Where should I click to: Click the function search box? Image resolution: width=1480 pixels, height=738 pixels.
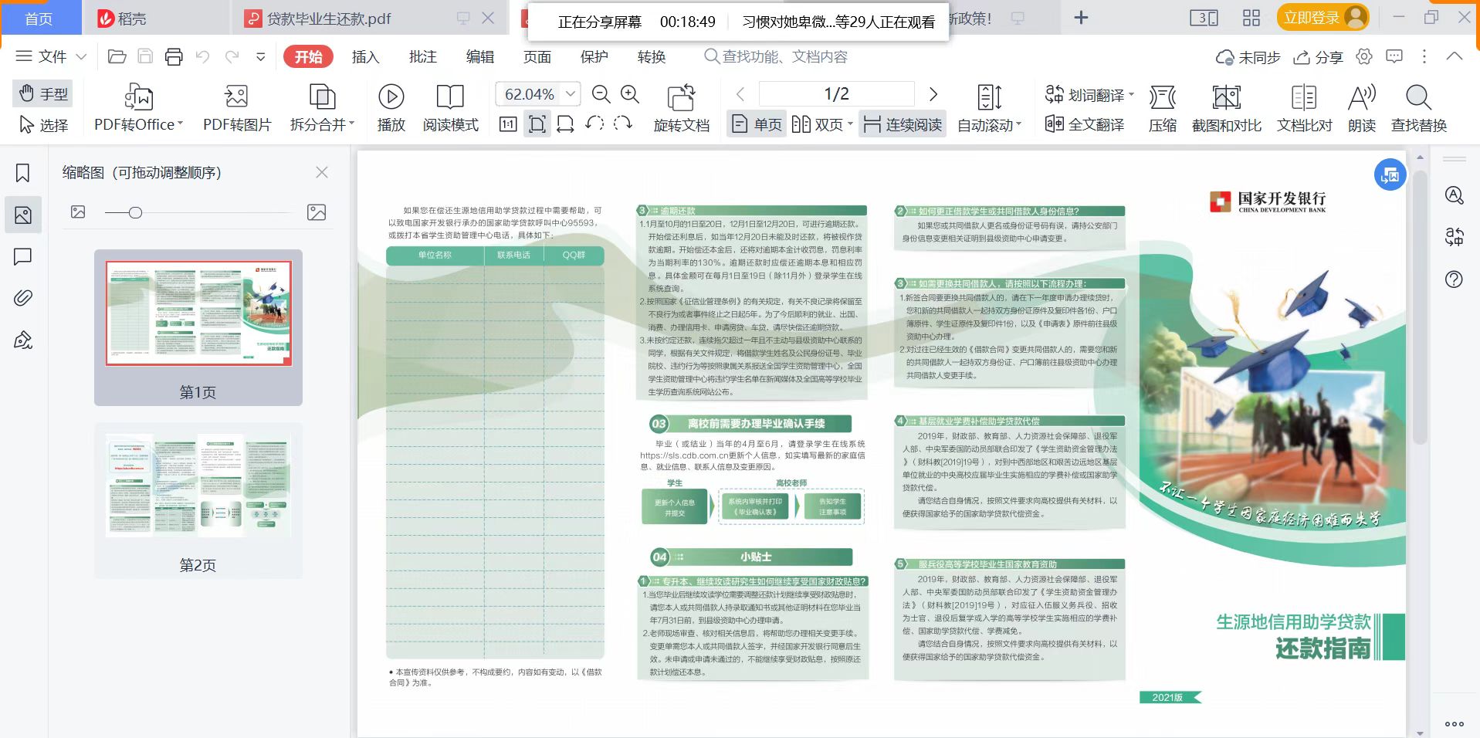click(776, 56)
